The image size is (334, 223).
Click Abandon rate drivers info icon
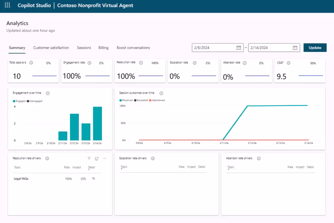[259, 158]
